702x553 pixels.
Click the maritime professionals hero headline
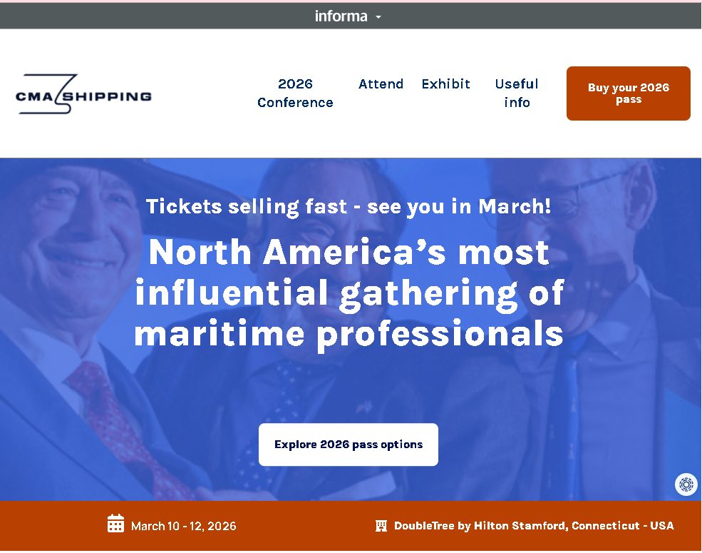[x=349, y=293]
